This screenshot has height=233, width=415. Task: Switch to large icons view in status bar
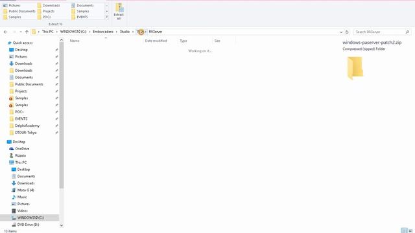pos(410,230)
